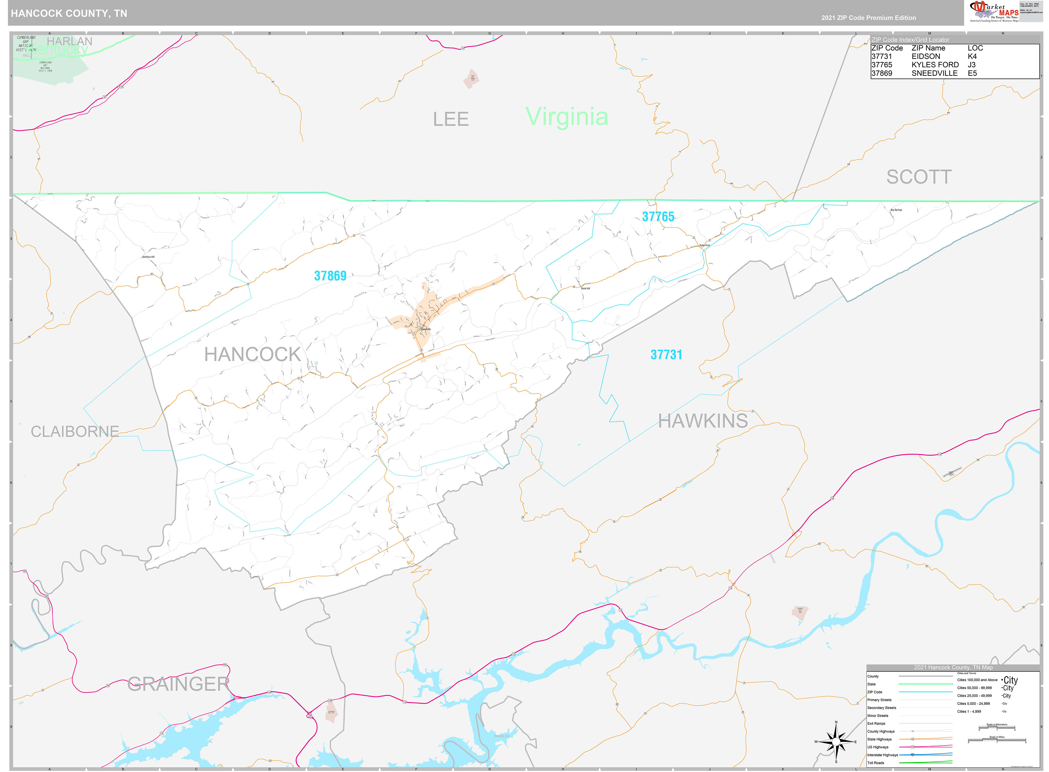Click the SCOTT county label

[919, 177]
